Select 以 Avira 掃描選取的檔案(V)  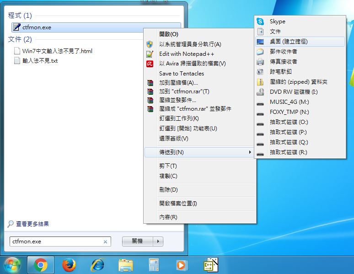[x=193, y=64]
